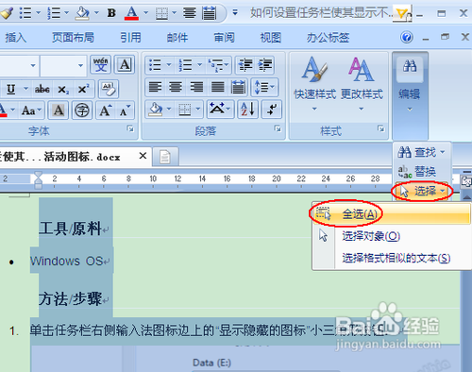Click the new document tab icon

[165, 157]
